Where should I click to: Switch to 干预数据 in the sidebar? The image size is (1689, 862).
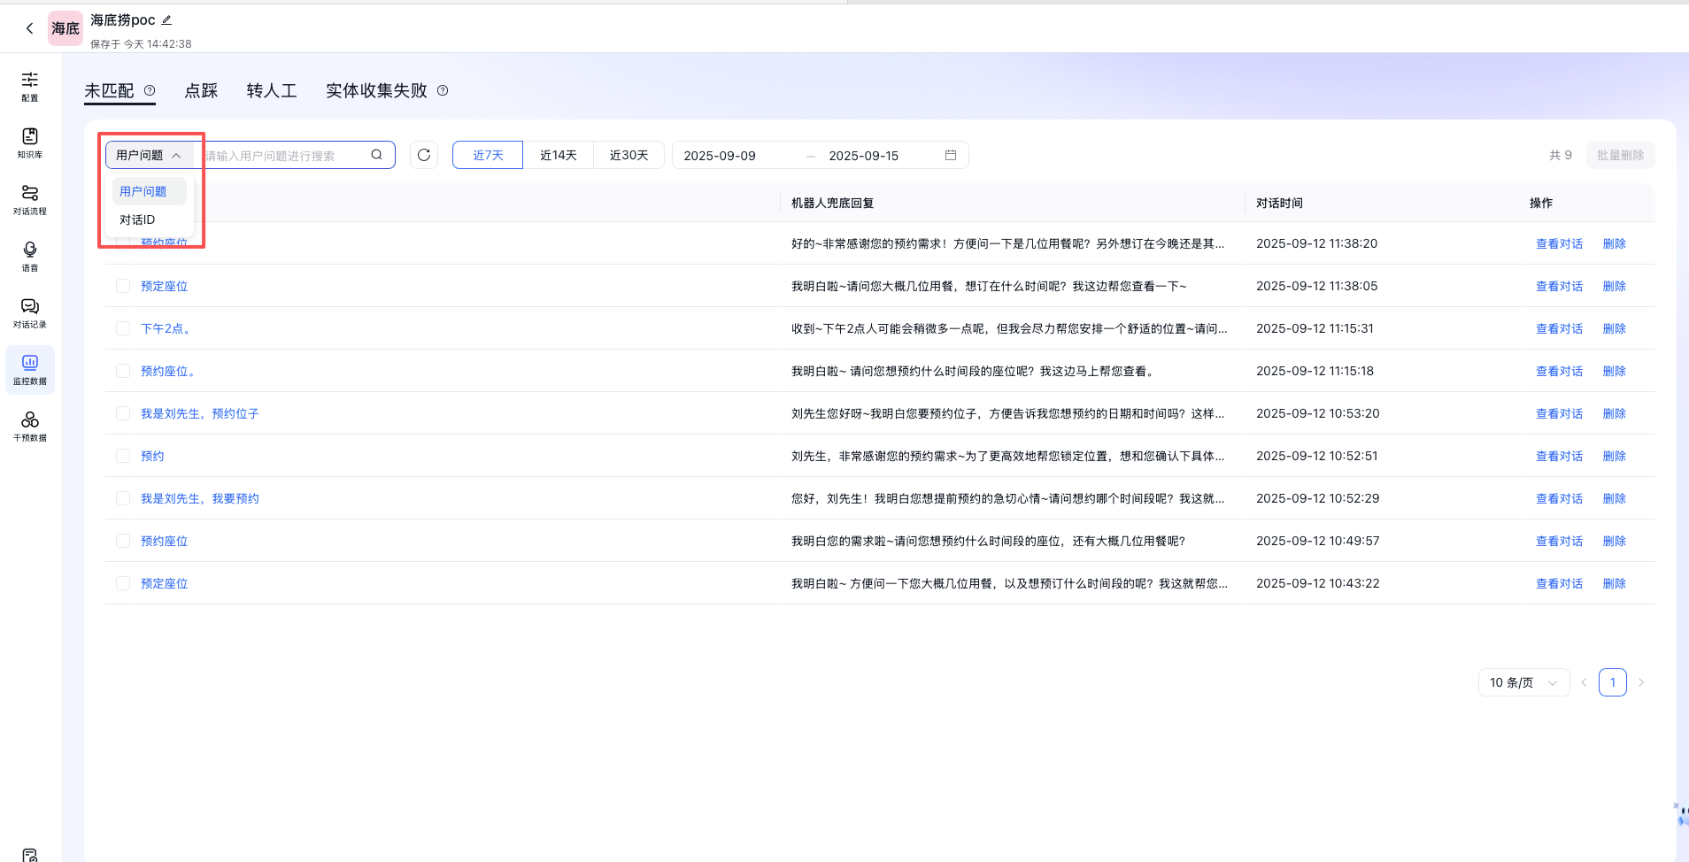click(x=29, y=427)
